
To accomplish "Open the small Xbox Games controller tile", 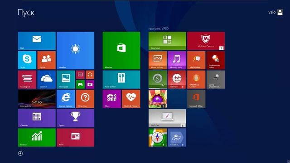I will coord(80,84).
